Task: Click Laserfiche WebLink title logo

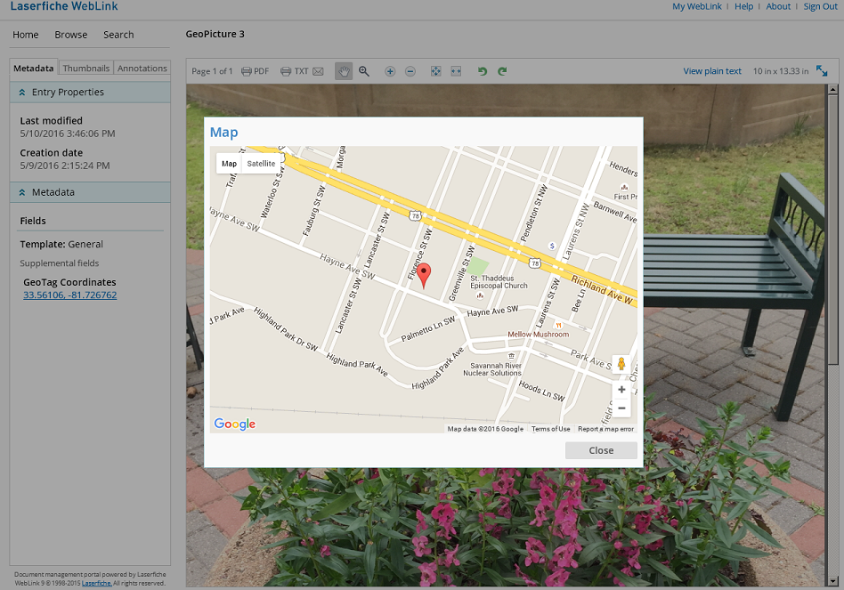Action: [64, 6]
